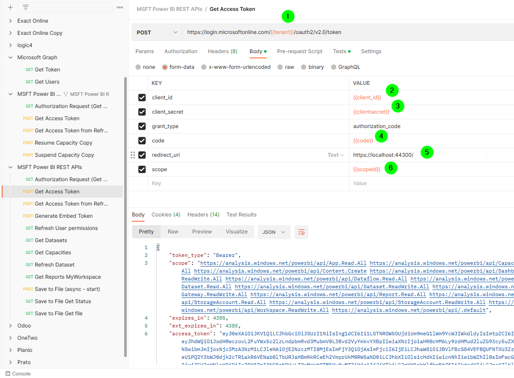This screenshot has width=514, height=378.
Task: Select the GraphQL body radio button
Action: coord(333,67)
